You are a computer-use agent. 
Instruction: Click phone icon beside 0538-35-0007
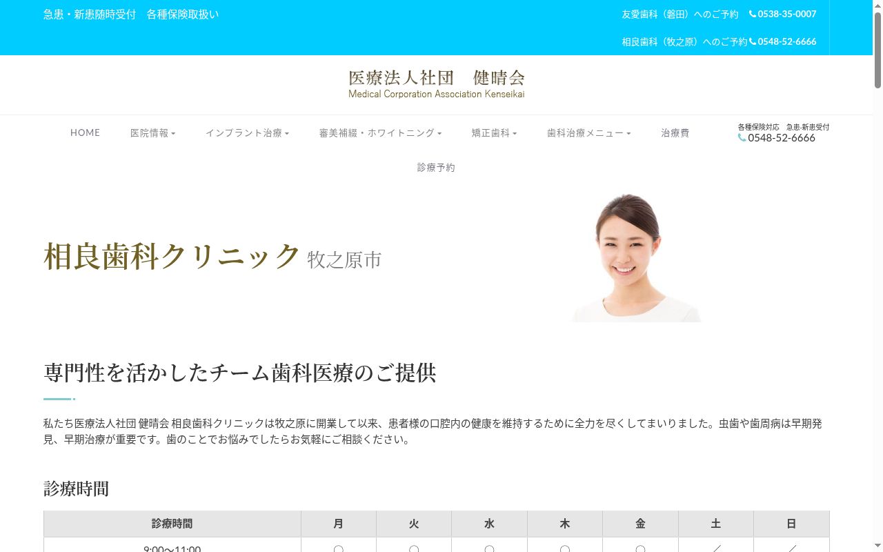click(x=753, y=14)
